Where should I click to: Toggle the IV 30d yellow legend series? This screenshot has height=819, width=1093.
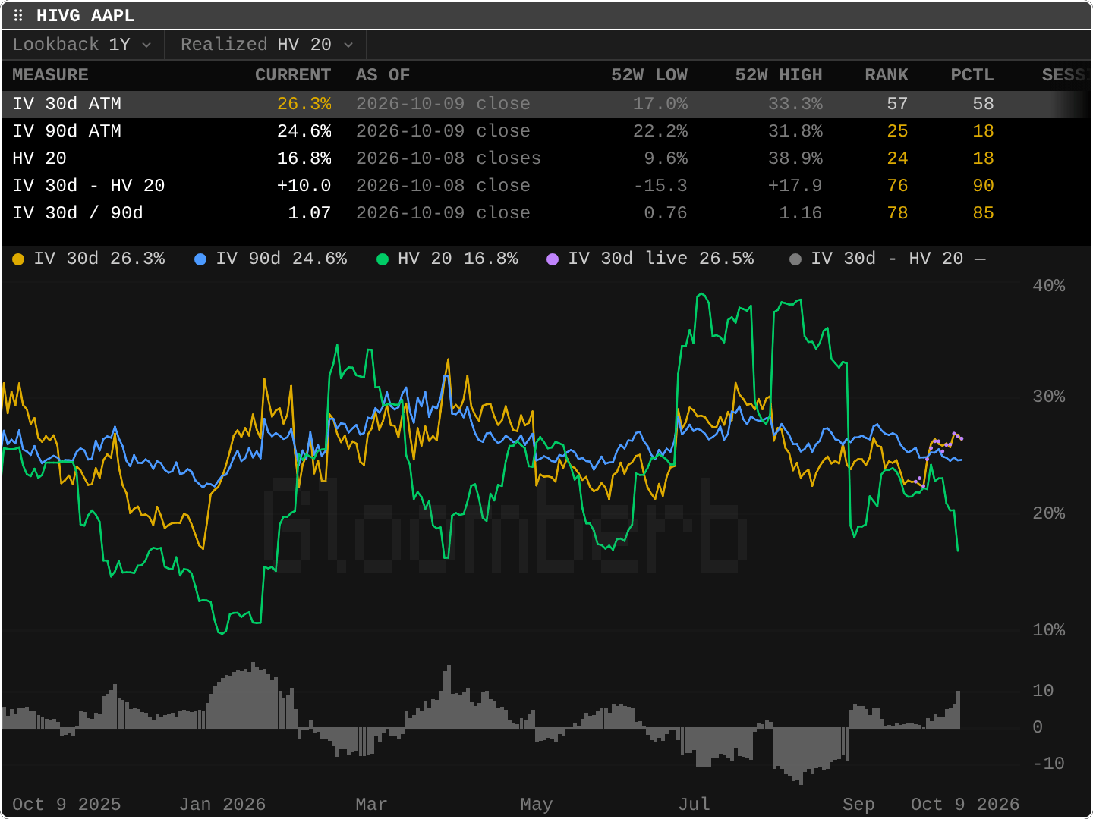pos(89,259)
